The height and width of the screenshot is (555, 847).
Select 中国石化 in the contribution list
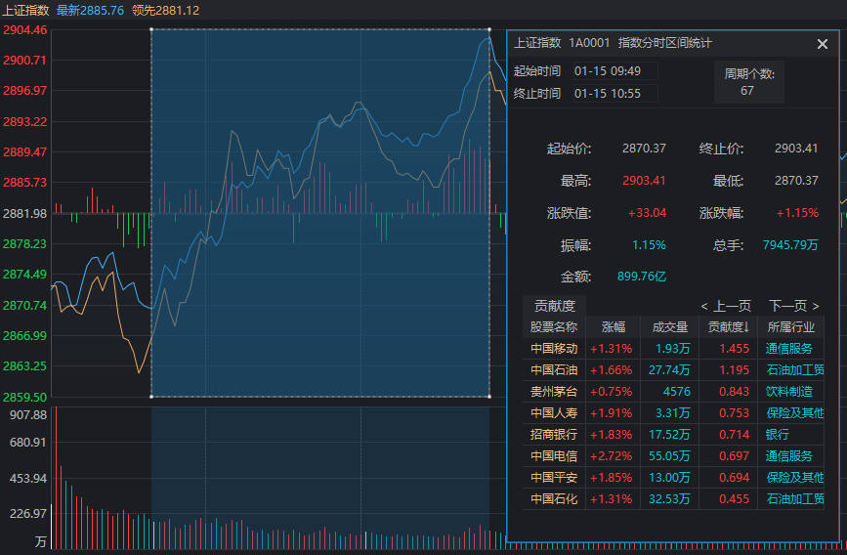[554, 498]
